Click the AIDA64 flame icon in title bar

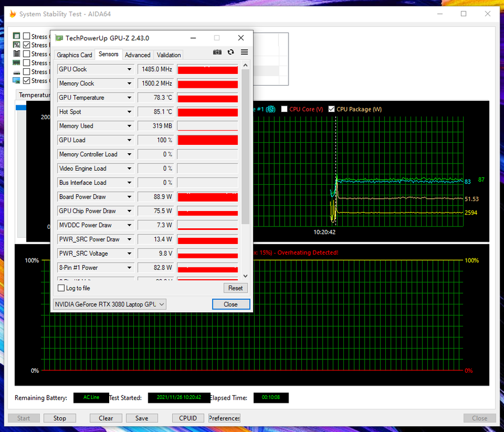pos(12,14)
